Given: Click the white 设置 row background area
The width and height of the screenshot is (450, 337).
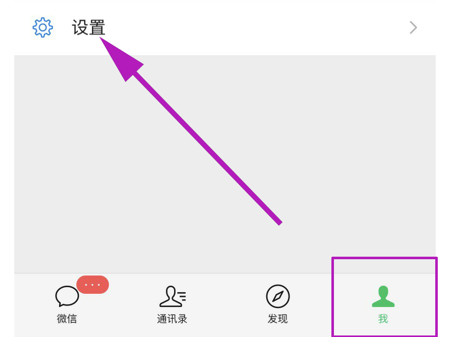Looking at the screenshot, I should (x=225, y=27).
